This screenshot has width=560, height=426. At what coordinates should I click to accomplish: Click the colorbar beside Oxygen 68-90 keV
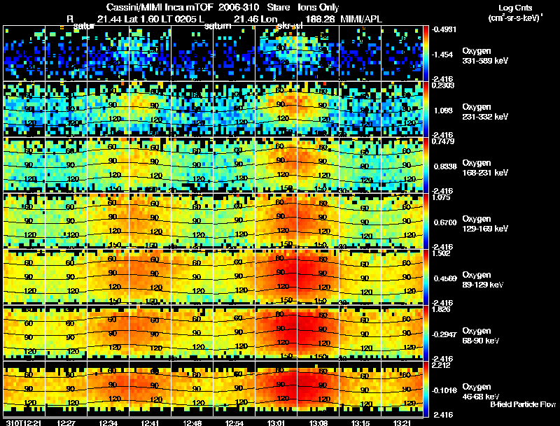(426, 333)
